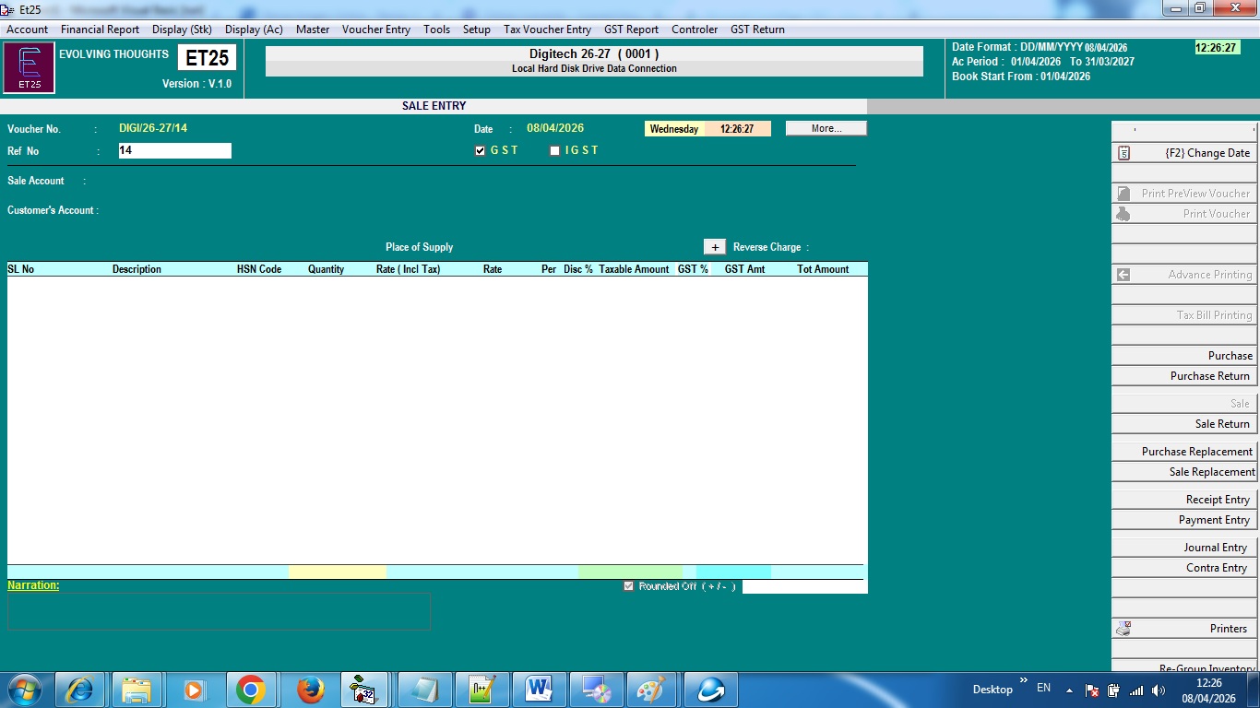The height and width of the screenshot is (708, 1260).
Task: Click the More... button
Action: click(x=826, y=129)
